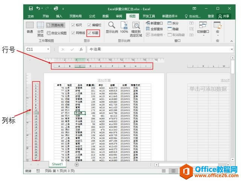This screenshot has width=241, height=182.
Task: Click the horizontal scrollbar left arrow
Action: pyautogui.click(x=157, y=165)
